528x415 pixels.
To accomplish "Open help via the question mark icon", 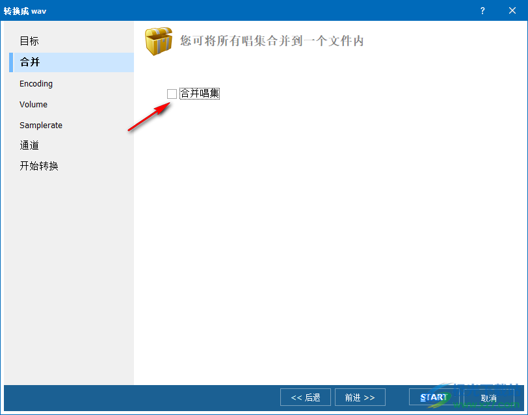I will [482, 11].
